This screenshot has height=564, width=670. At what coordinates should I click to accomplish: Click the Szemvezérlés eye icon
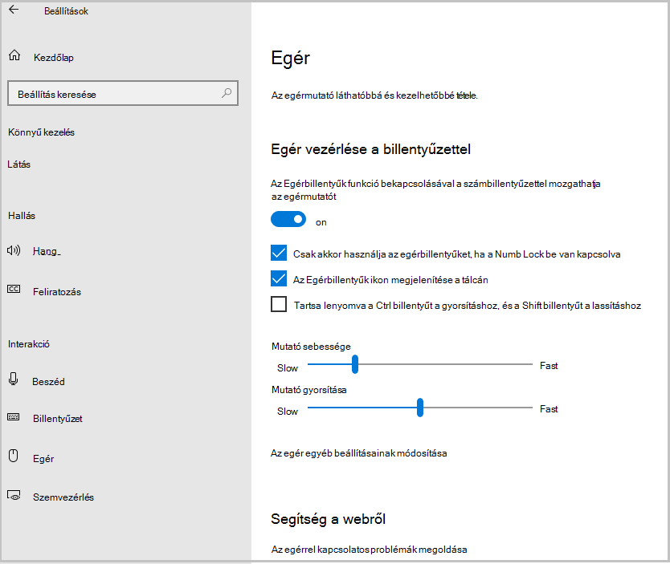(14, 496)
